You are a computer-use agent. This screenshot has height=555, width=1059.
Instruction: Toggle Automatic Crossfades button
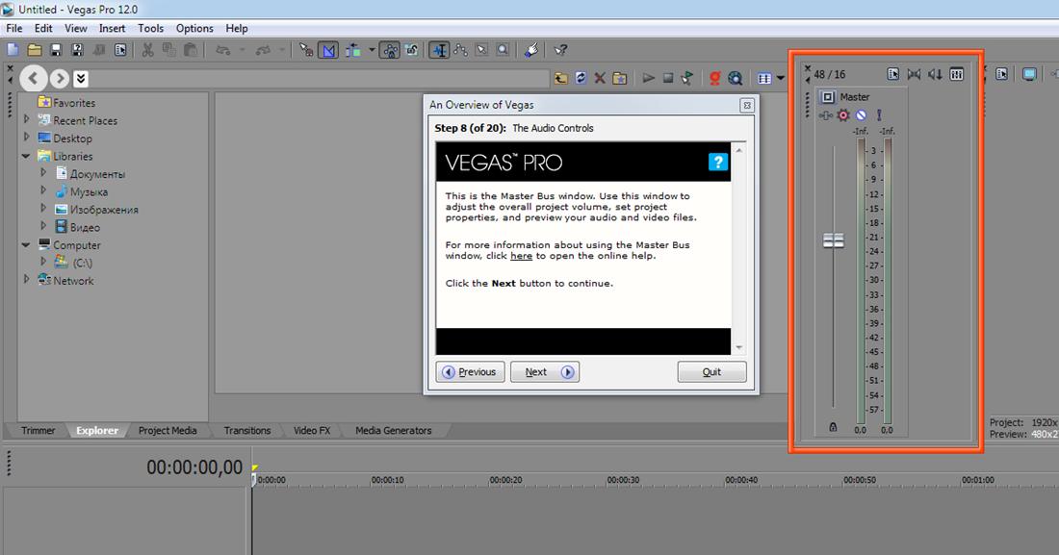click(x=328, y=50)
